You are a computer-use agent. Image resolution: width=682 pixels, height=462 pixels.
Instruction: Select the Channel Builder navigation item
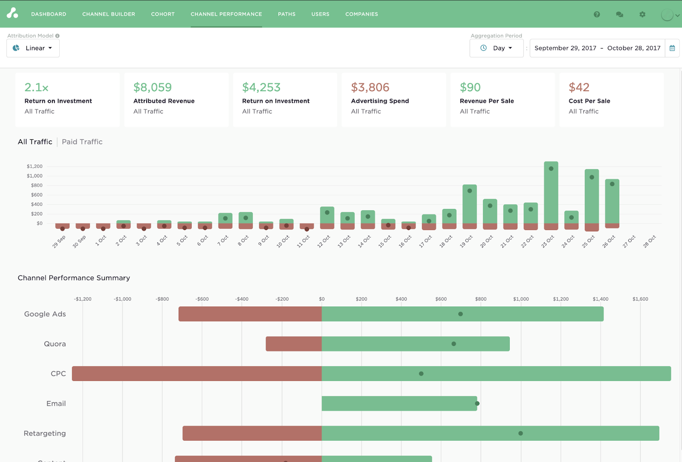point(108,14)
